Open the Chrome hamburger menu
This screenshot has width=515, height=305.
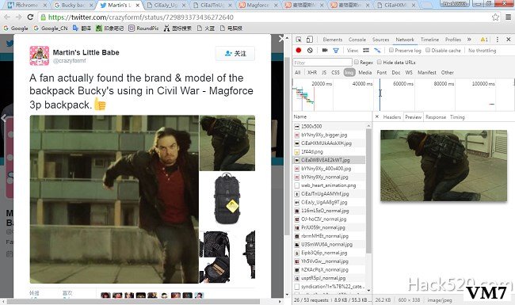(x=508, y=17)
